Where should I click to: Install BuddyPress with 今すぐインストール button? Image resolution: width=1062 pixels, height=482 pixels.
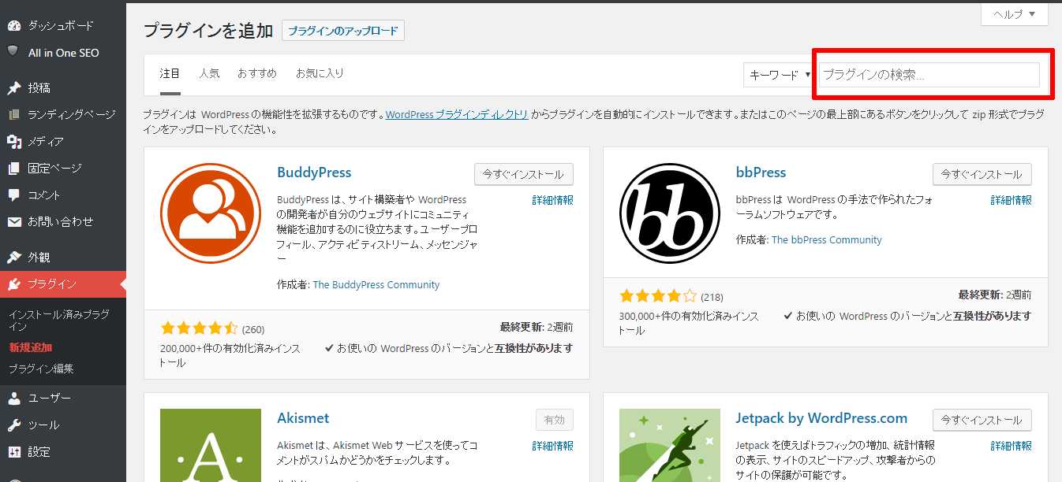click(524, 174)
